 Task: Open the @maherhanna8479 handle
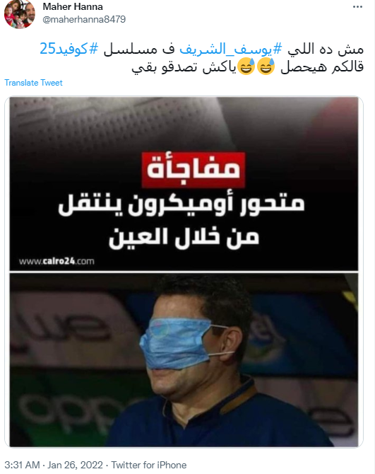point(84,19)
